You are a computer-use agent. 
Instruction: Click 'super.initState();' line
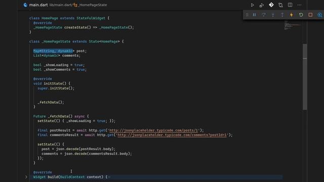pos(56,88)
